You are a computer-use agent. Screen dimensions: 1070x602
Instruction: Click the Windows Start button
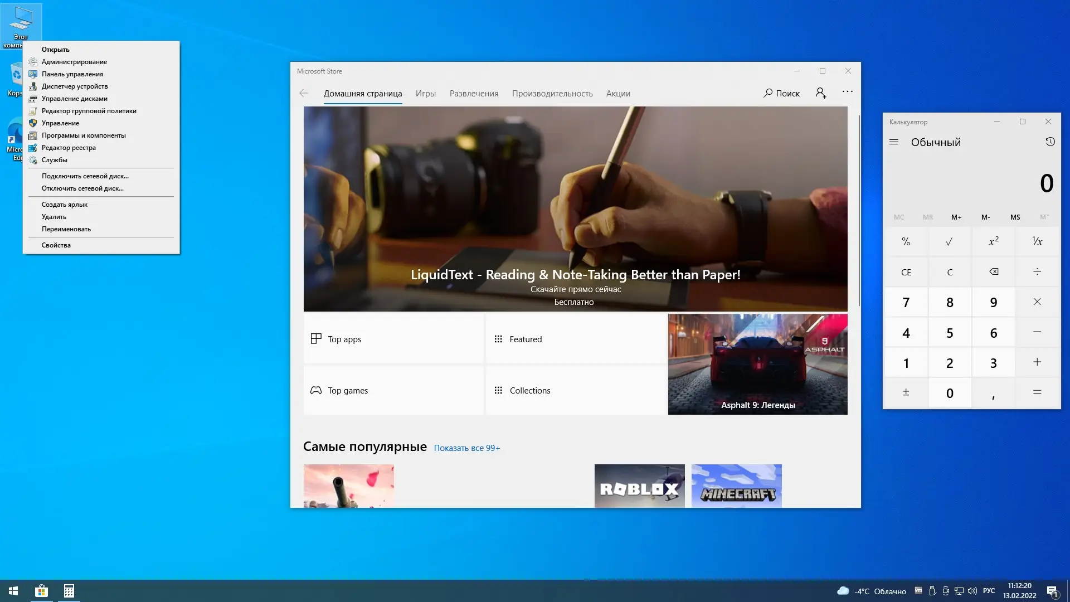13,591
